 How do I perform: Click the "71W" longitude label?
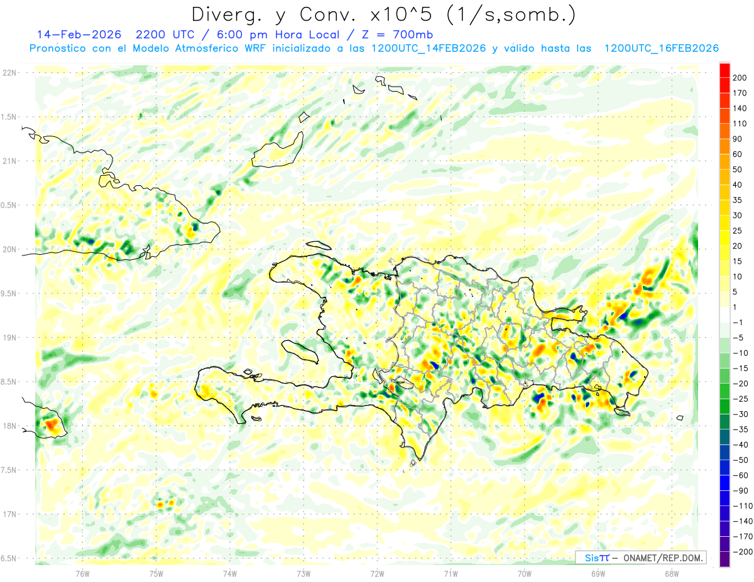pos(451,573)
